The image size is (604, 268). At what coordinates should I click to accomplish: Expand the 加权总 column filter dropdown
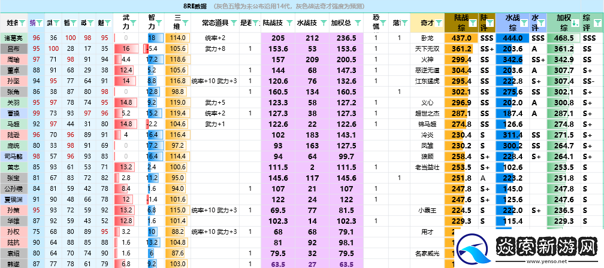358,23
